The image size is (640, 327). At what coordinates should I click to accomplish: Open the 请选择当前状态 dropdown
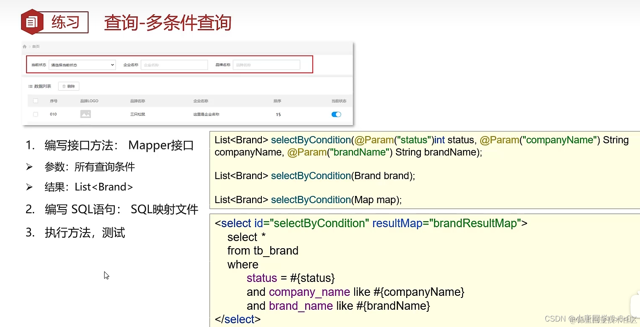(x=82, y=65)
